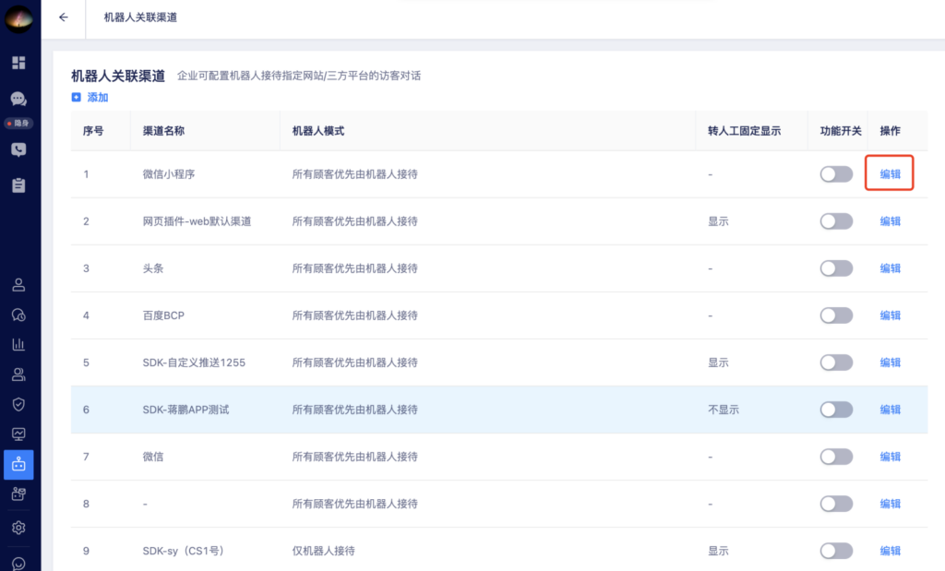Open the settings gear icon in sidebar
Image resolution: width=945 pixels, height=571 pixels.
click(18, 528)
